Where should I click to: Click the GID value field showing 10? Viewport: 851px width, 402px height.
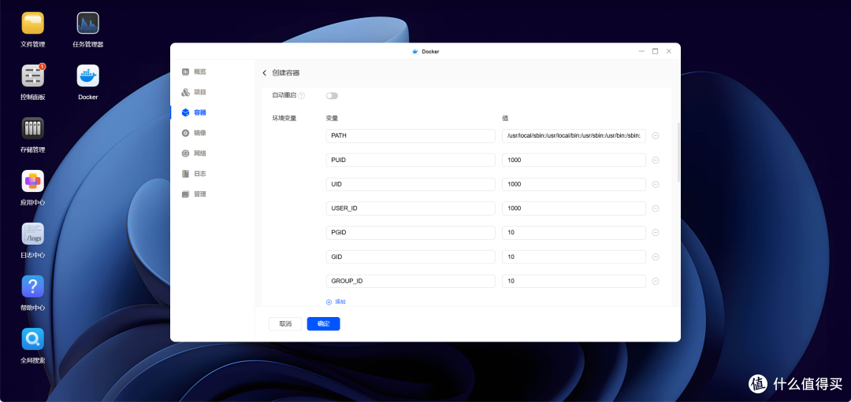coord(574,256)
